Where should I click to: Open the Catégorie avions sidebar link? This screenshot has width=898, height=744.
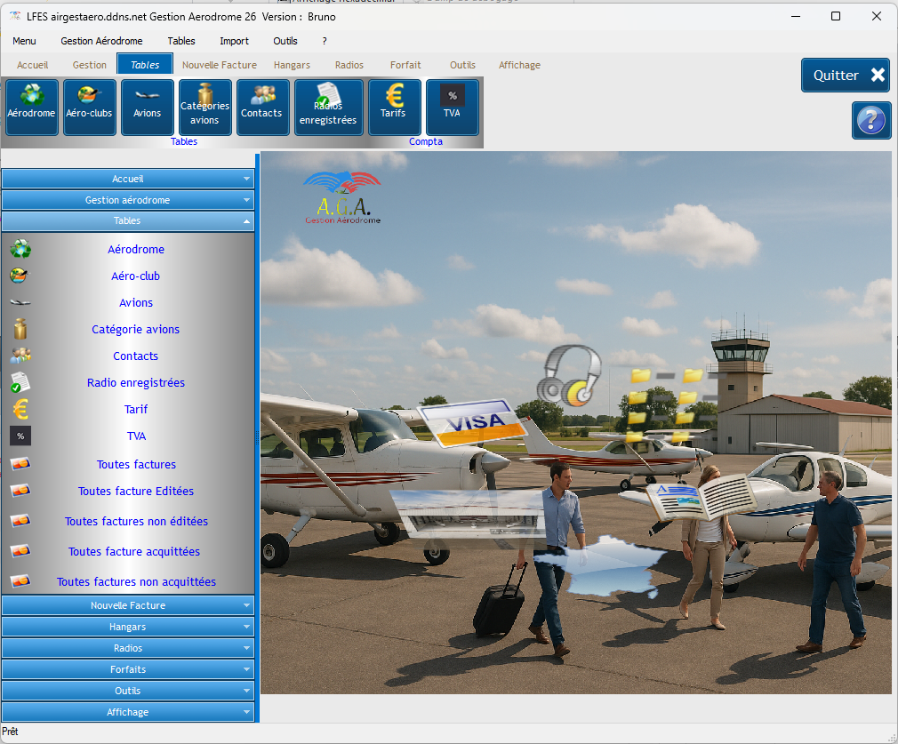tap(135, 330)
